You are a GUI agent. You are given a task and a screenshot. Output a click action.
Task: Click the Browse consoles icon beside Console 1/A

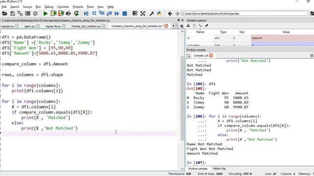tap(188, 55)
